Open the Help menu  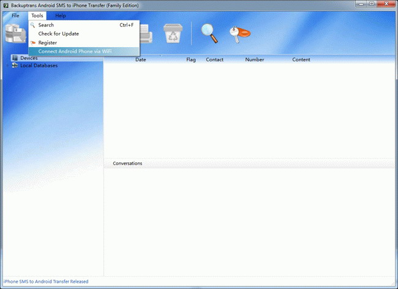(x=61, y=16)
